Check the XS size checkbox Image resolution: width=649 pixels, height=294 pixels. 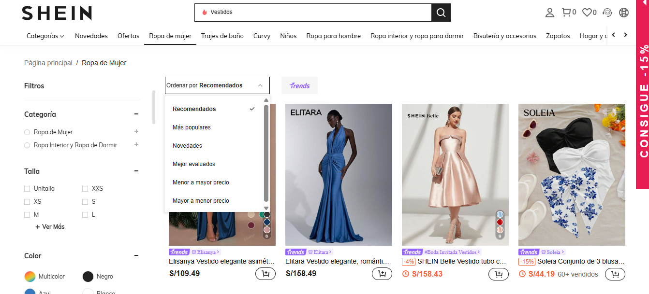pyautogui.click(x=27, y=202)
